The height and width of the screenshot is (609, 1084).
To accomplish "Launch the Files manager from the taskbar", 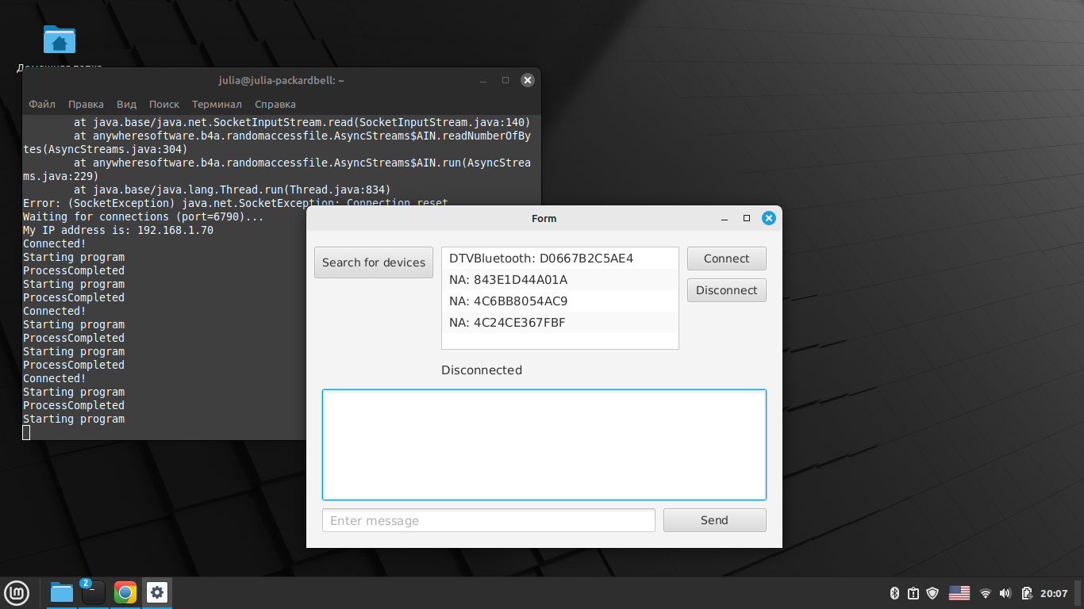I will click(62, 592).
